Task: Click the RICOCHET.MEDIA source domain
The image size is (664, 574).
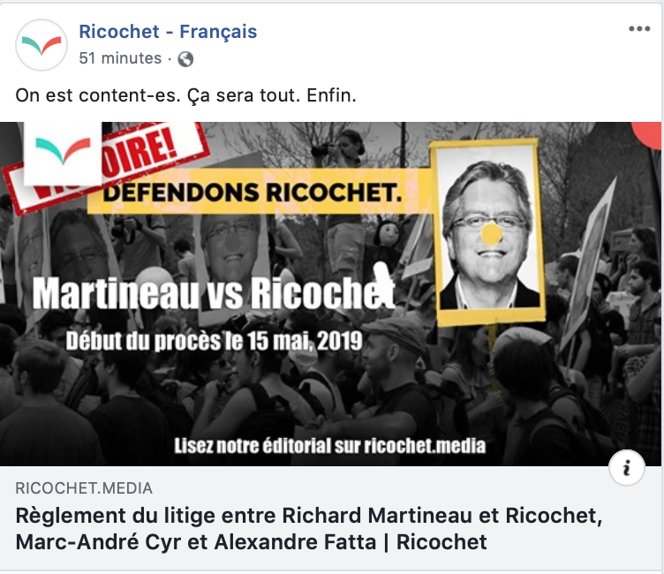Action: [84, 488]
